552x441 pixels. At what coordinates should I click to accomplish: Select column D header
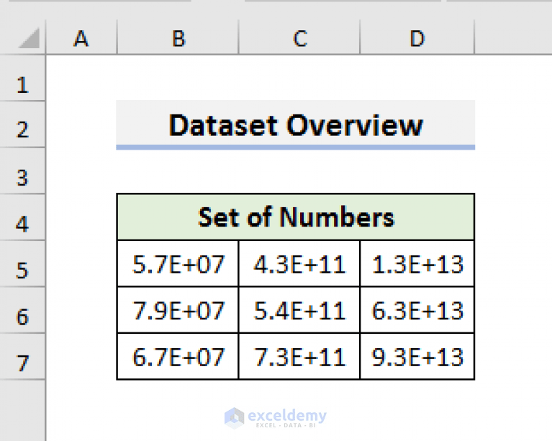coord(417,38)
